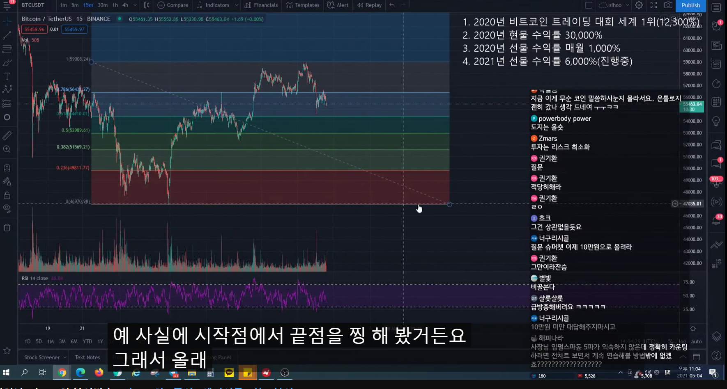Switch to the 5m timeframe
727x389 pixels.
[x=75, y=5]
